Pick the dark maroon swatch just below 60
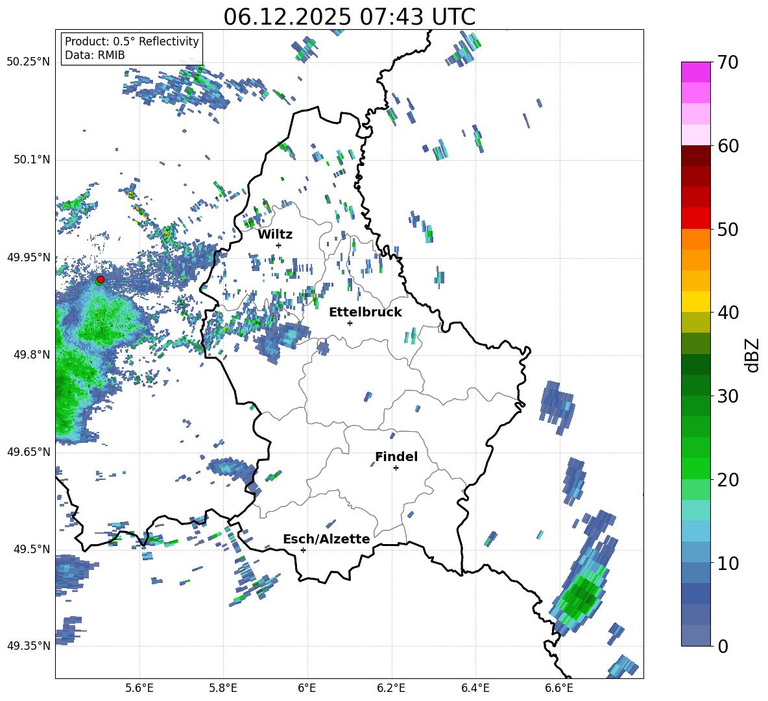Screen dimensions: 768x701 pos(696,156)
